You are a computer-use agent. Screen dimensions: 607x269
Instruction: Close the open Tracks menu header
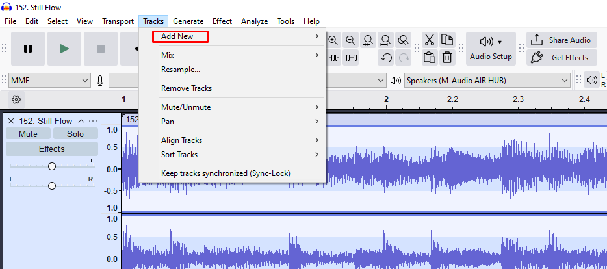153,21
